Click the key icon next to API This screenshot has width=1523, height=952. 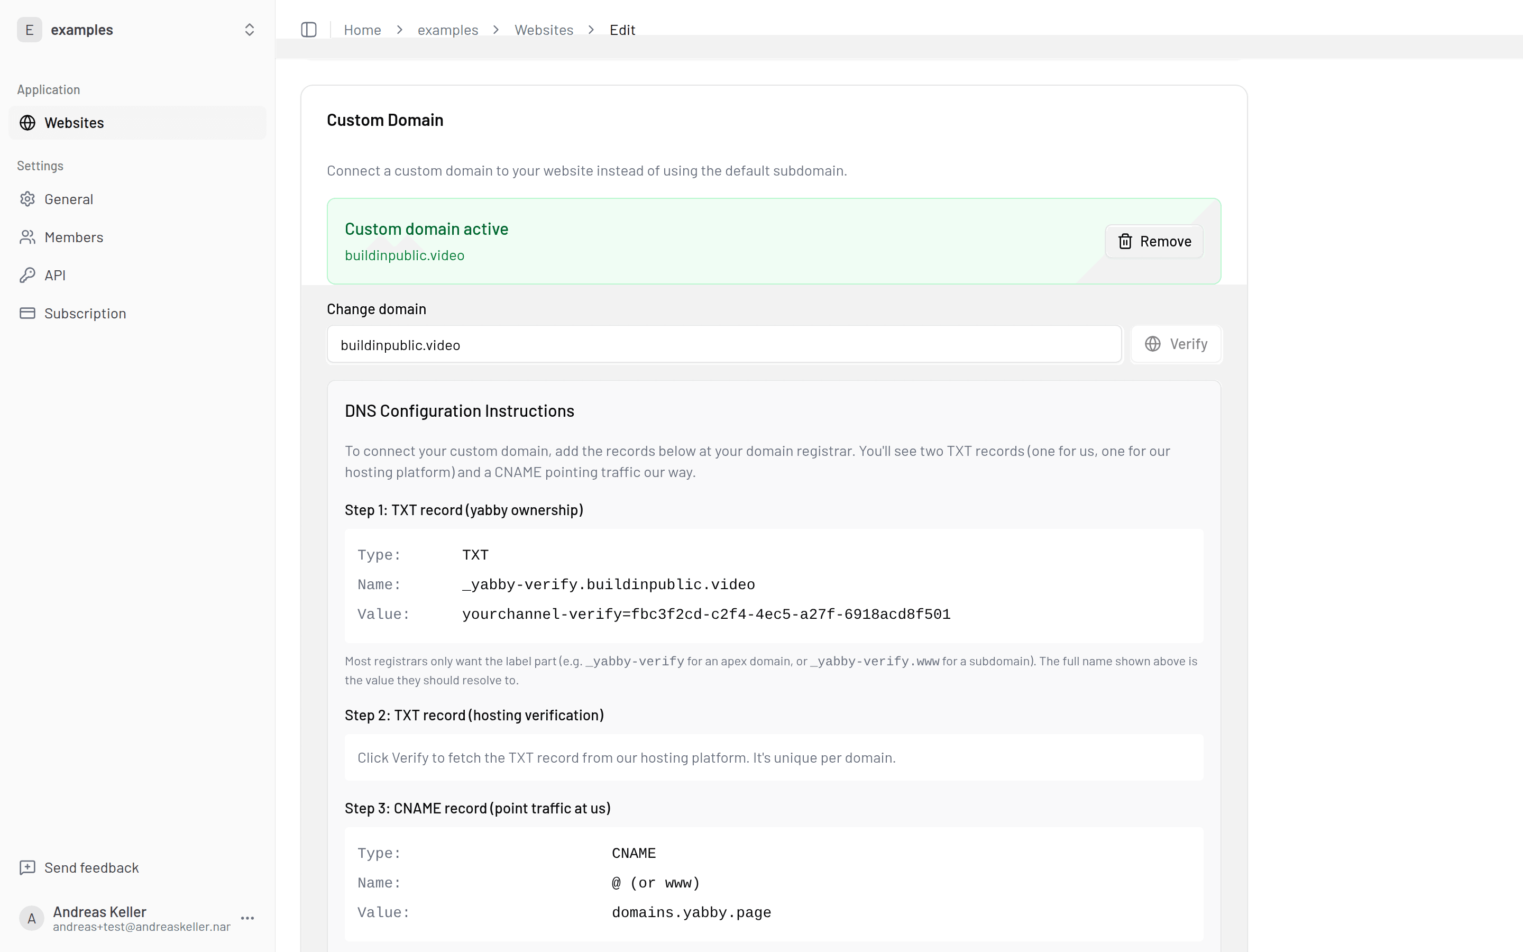coord(27,275)
